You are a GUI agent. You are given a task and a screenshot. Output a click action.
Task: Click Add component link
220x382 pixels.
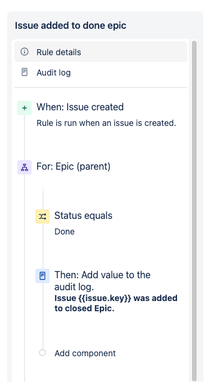click(85, 353)
